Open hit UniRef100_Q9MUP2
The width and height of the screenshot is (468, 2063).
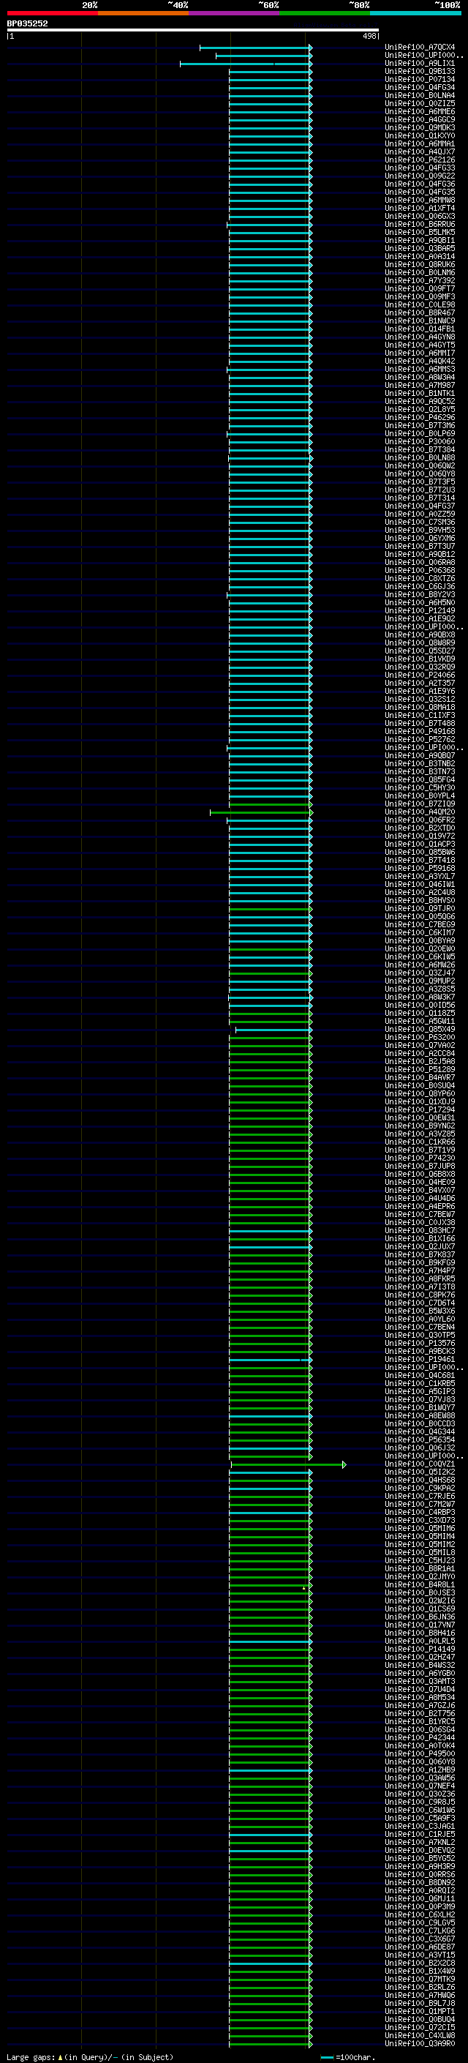point(420,981)
